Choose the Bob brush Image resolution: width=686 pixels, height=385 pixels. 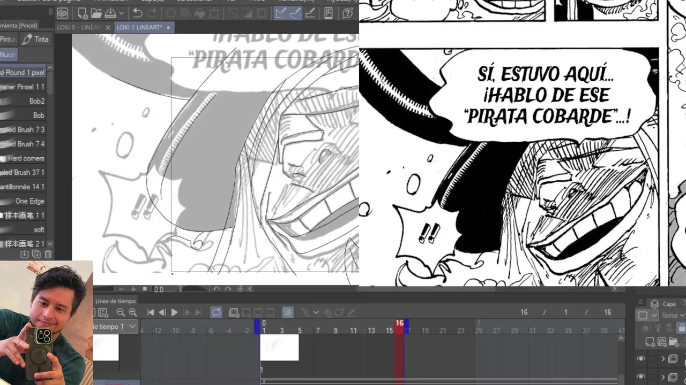click(23, 115)
